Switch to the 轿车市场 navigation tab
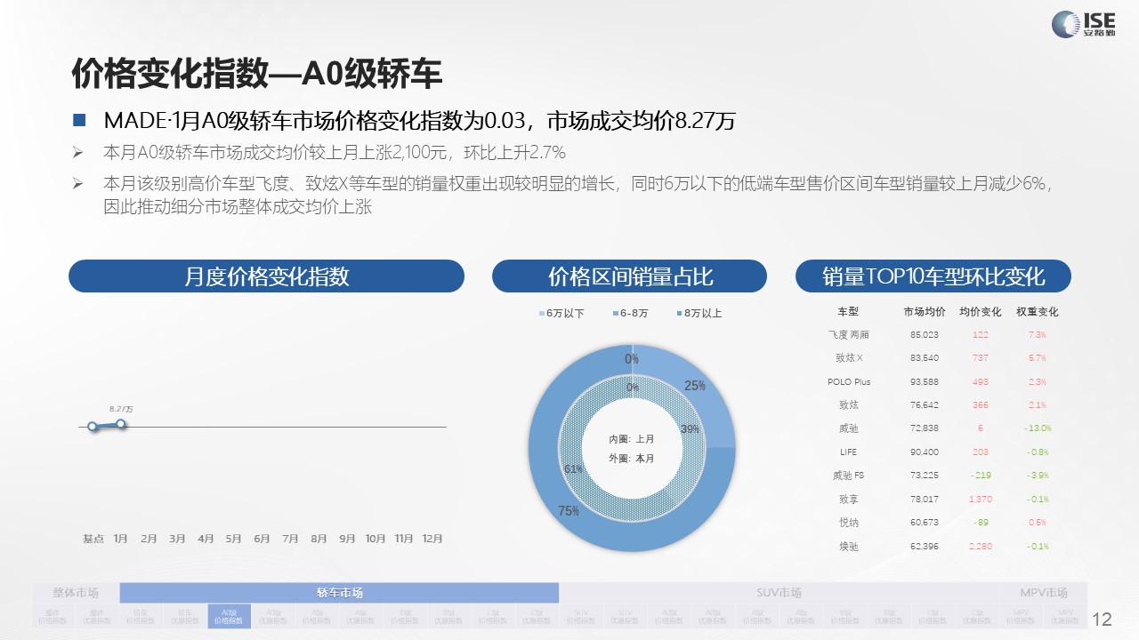This screenshot has width=1139, height=640. pyautogui.click(x=339, y=593)
